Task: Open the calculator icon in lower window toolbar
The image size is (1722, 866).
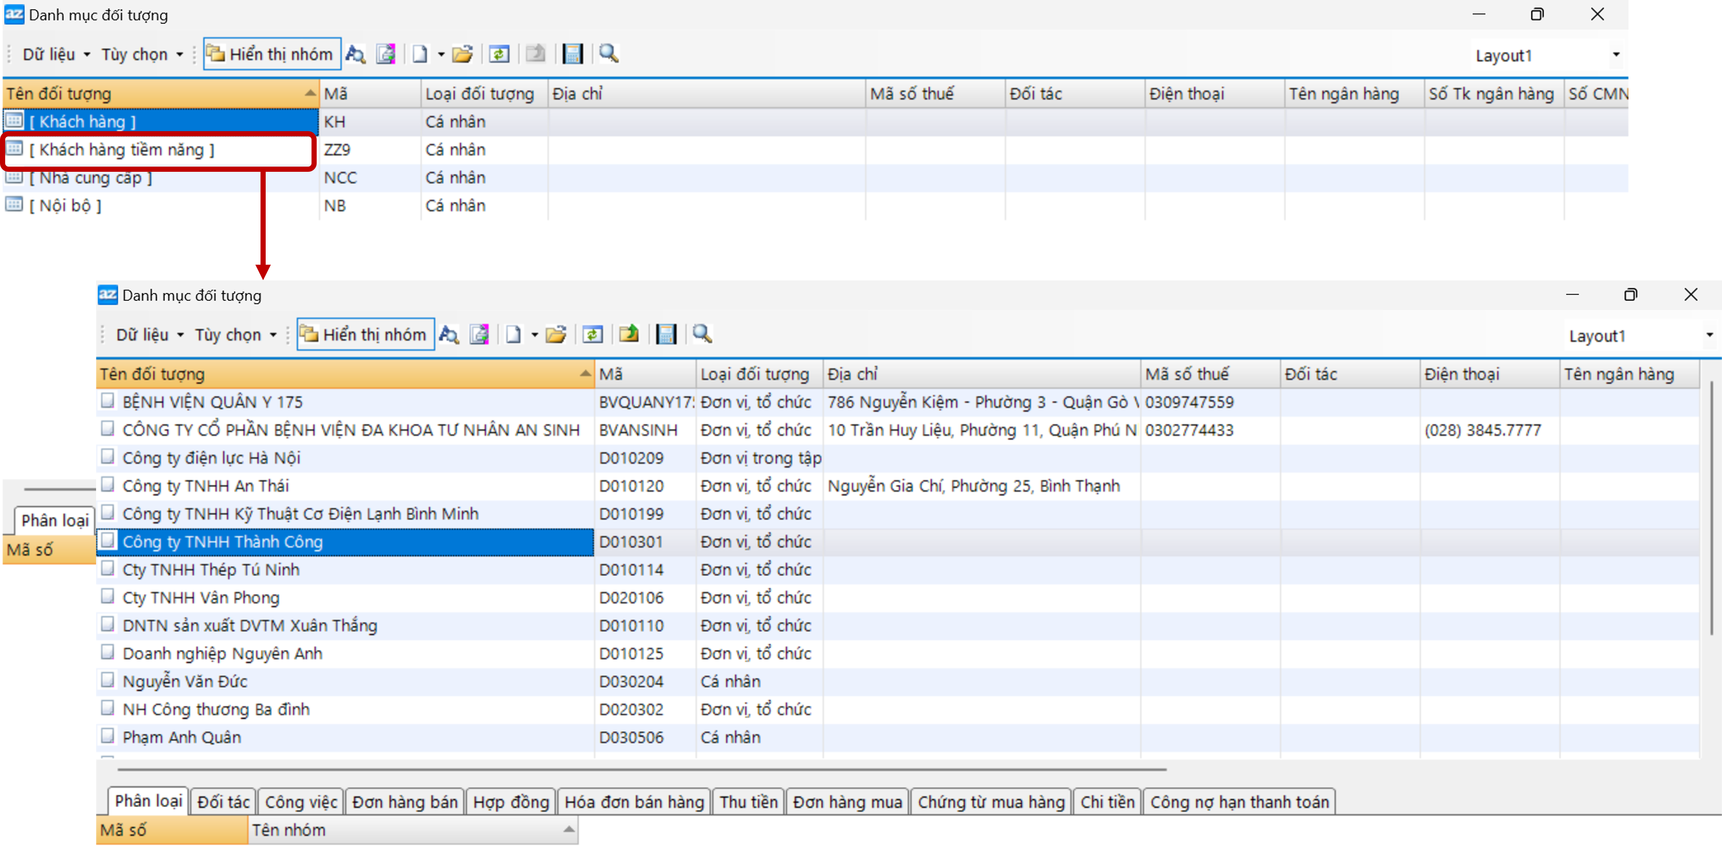Action: tap(666, 334)
